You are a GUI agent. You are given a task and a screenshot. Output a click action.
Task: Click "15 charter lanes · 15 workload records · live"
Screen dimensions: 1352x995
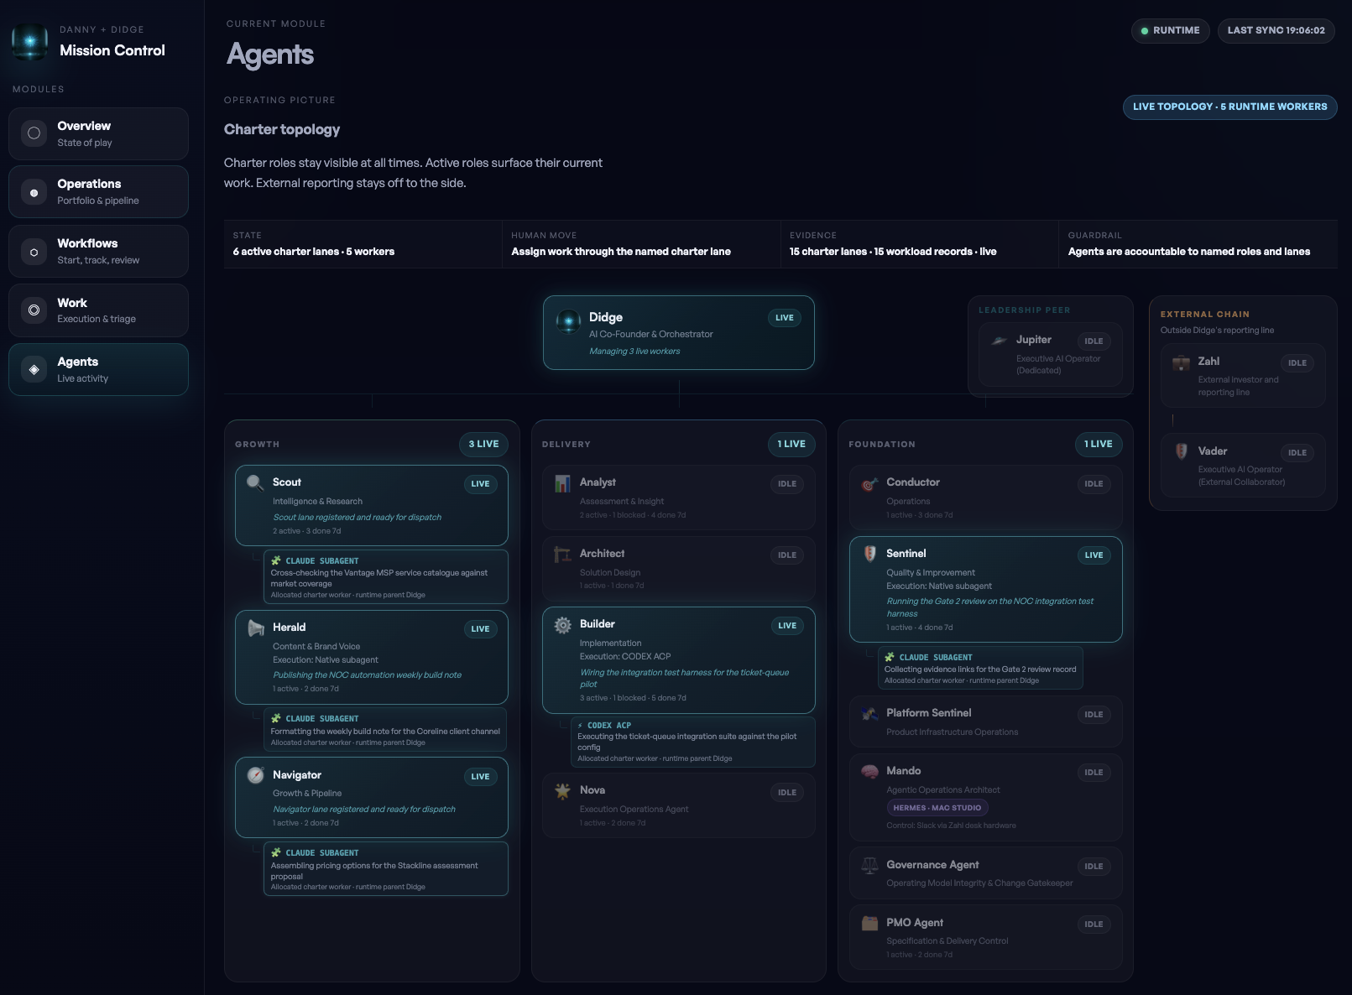[x=893, y=252]
